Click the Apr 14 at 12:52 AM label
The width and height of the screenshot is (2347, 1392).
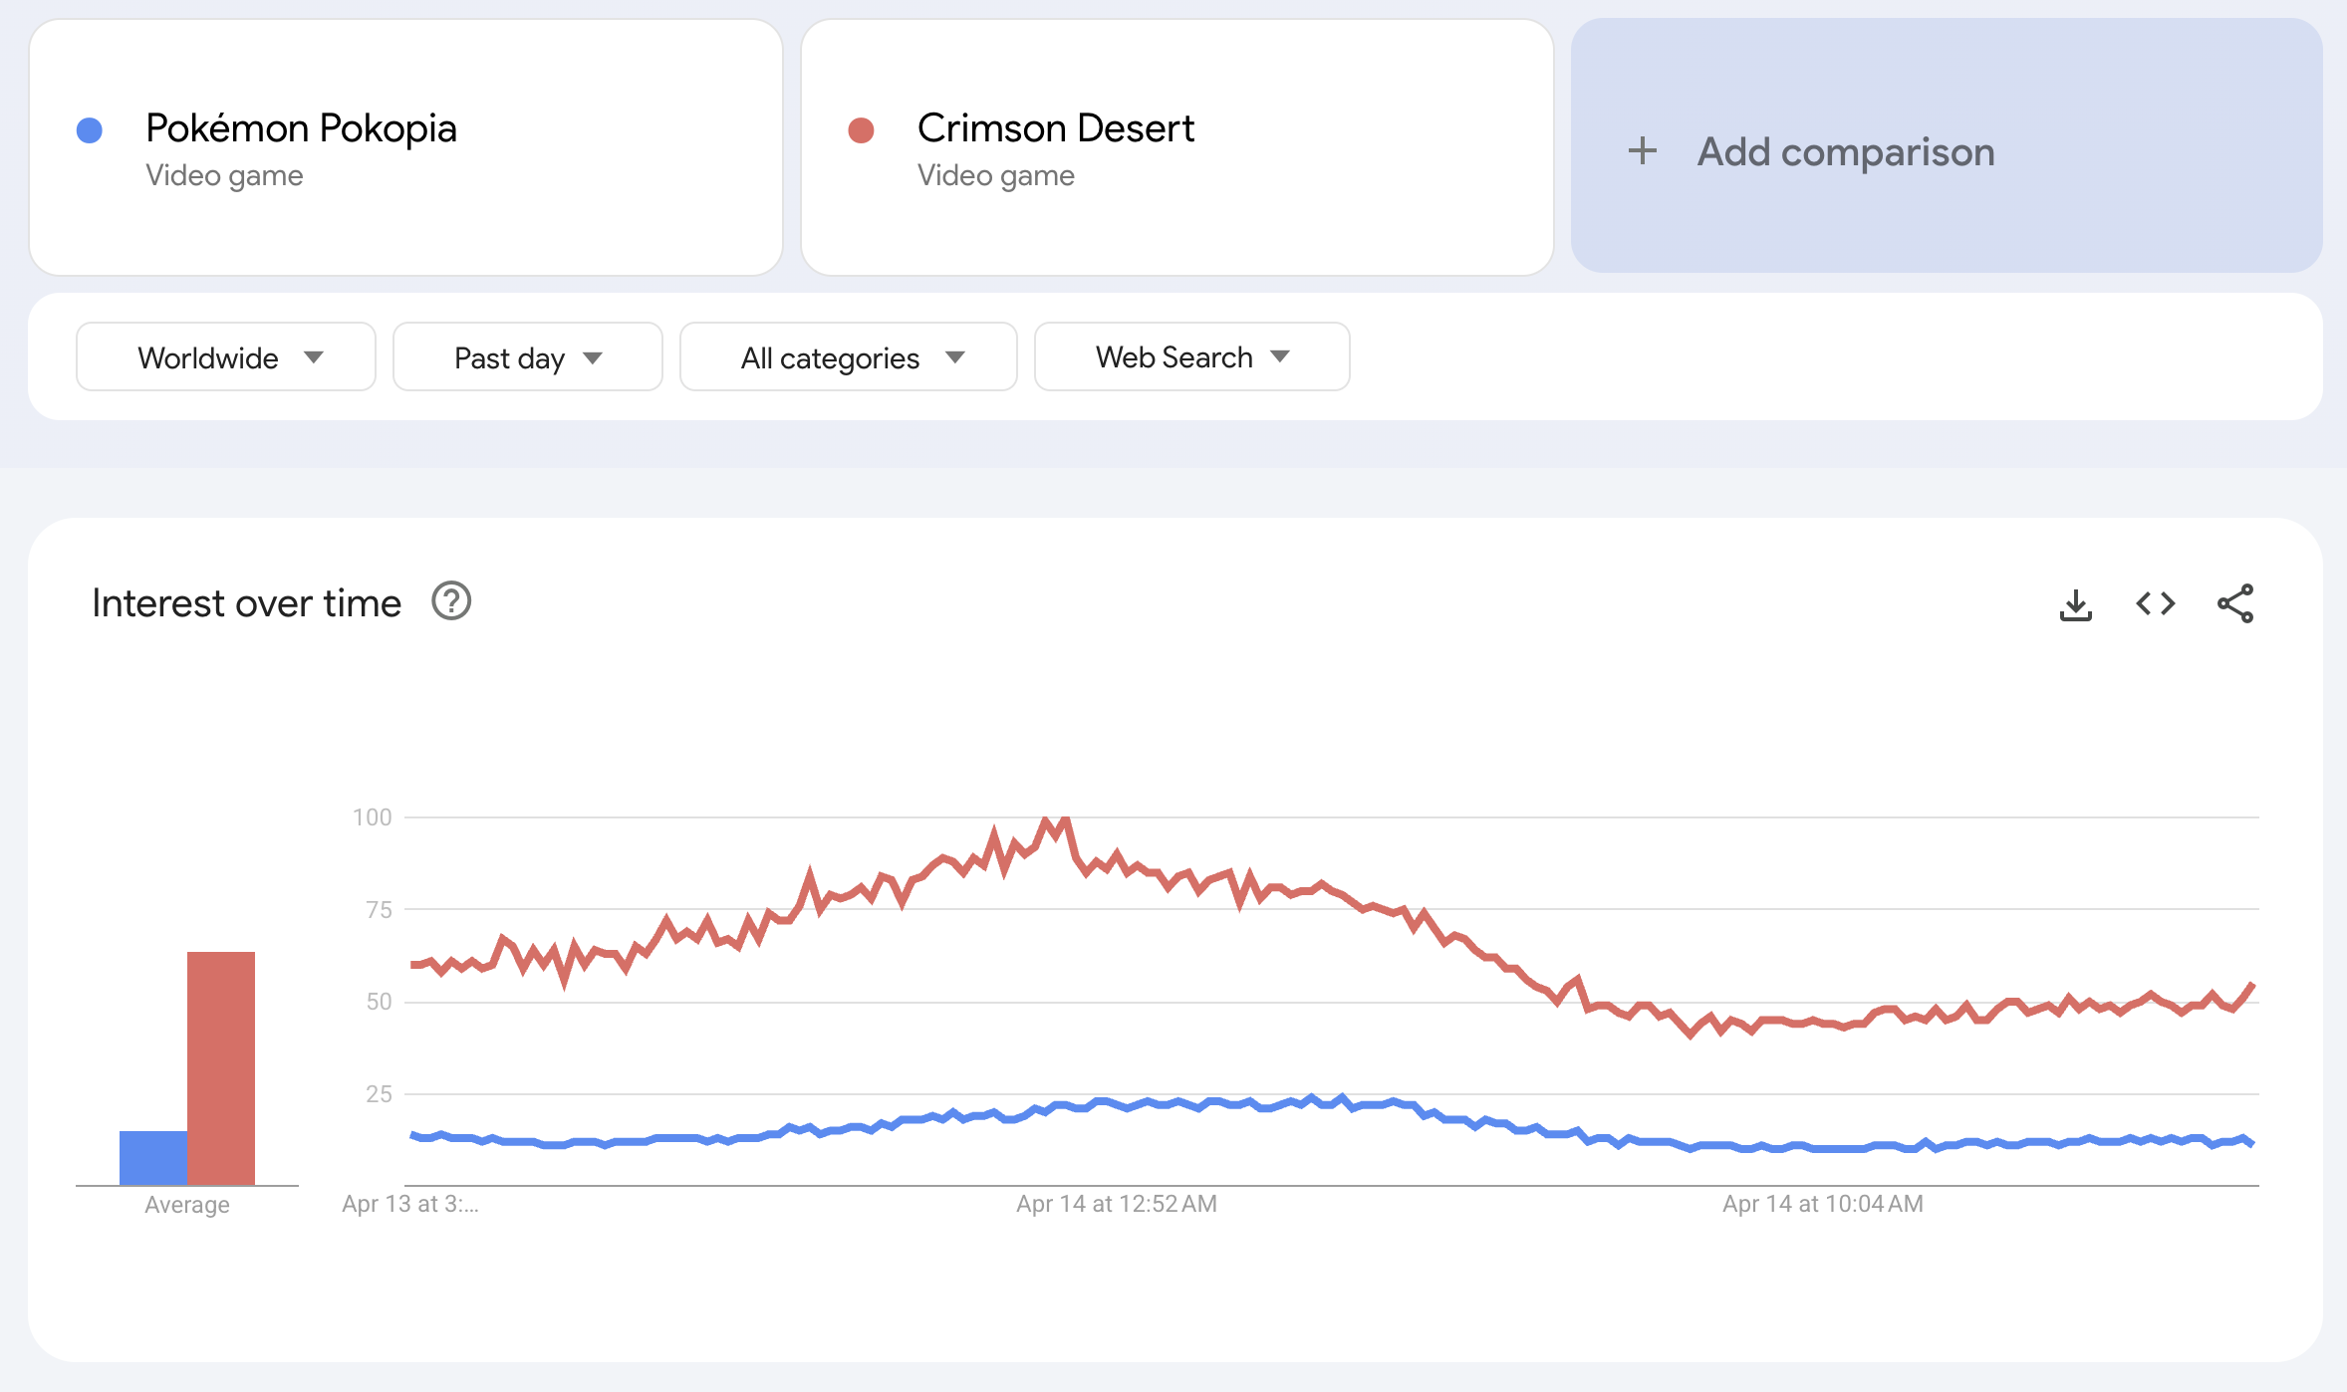(1116, 1204)
